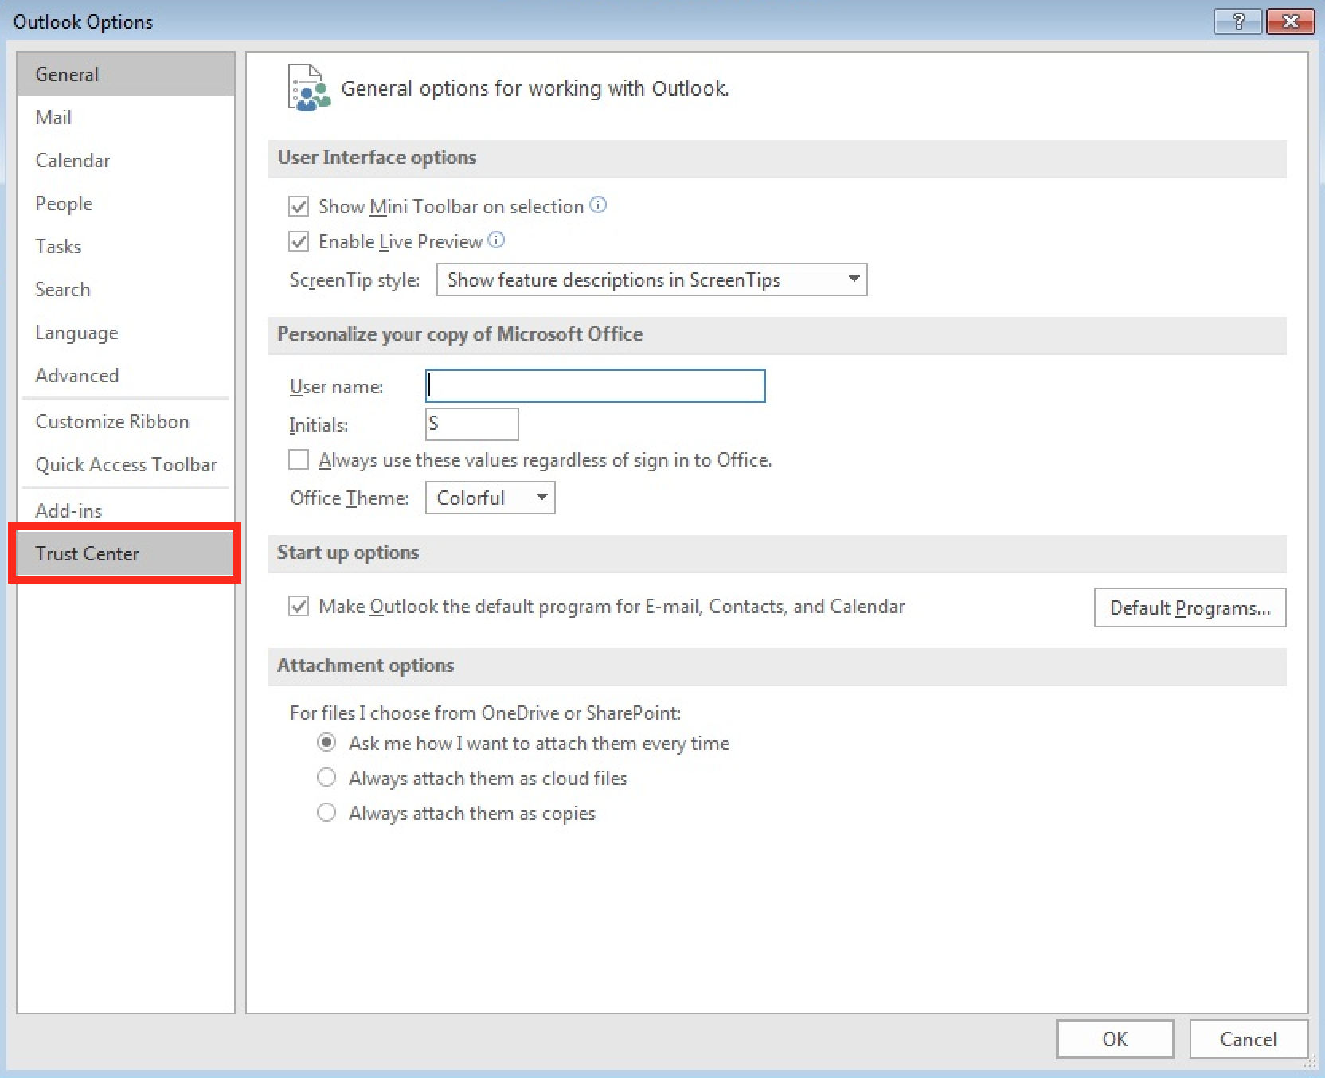Disable the Enable Live Preview checkbox
This screenshot has width=1325, height=1078.
299,241
